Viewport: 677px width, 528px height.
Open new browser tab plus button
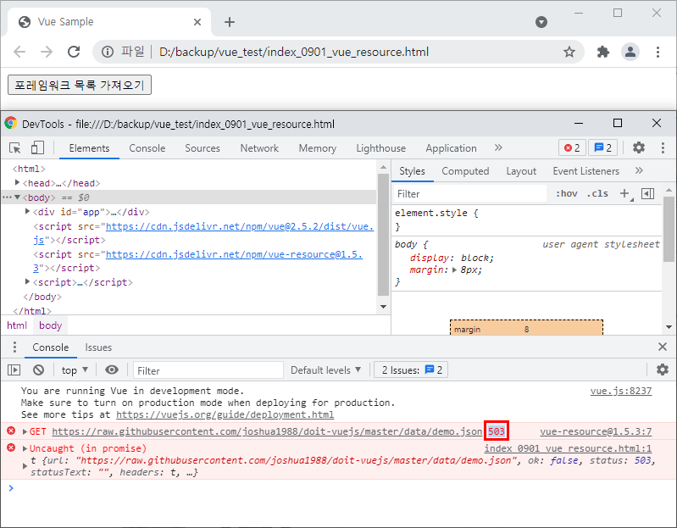[230, 22]
